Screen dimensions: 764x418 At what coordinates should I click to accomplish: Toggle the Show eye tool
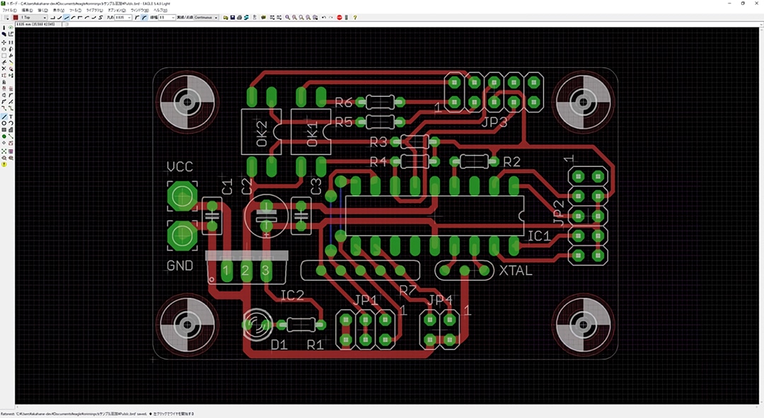pyautogui.click(x=11, y=28)
